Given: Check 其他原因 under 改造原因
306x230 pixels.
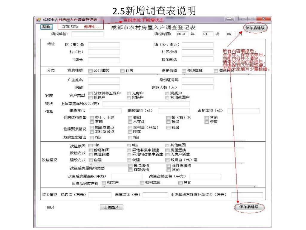Looking at the screenshot, I should 167,145.
